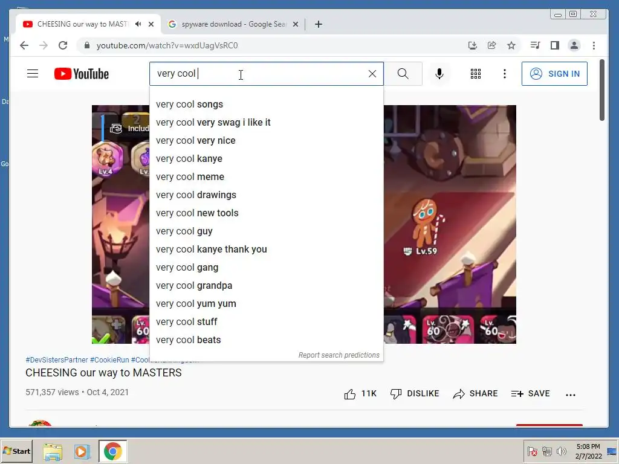Pick 'very cool guy' suggestion
The image size is (619, 464).
click(267, 231)
